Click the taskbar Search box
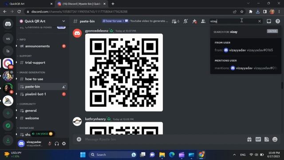The height and width of the screenshot is (160, 284). (113, 155)
